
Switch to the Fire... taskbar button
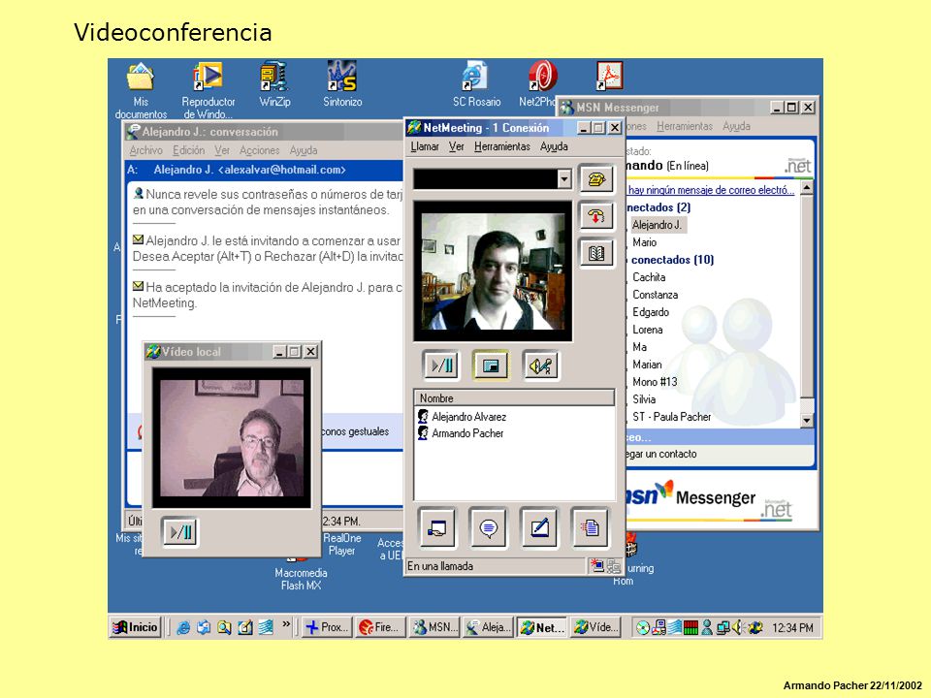pos(380,627)
